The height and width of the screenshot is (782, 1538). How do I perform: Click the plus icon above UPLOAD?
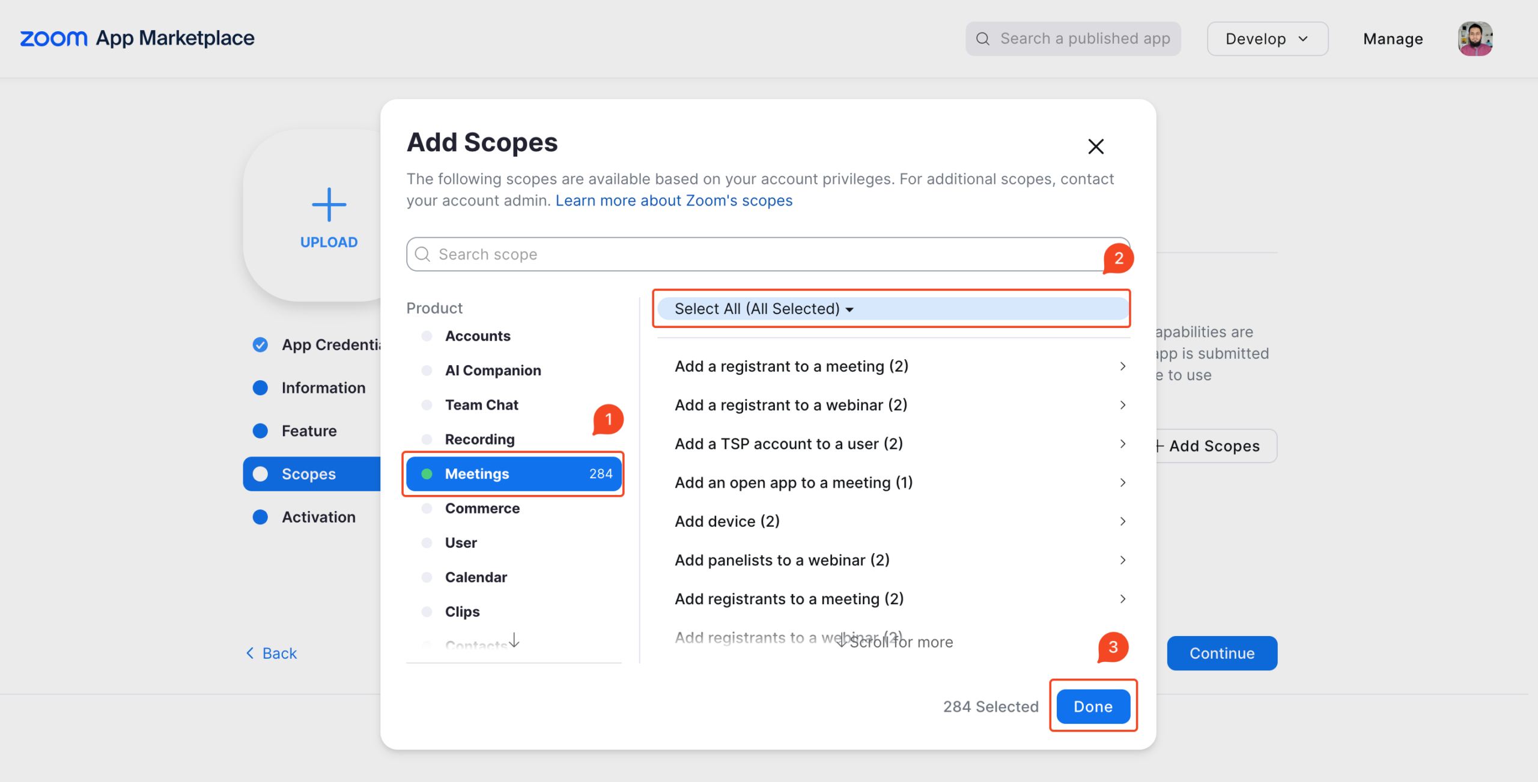click(329, 205)
